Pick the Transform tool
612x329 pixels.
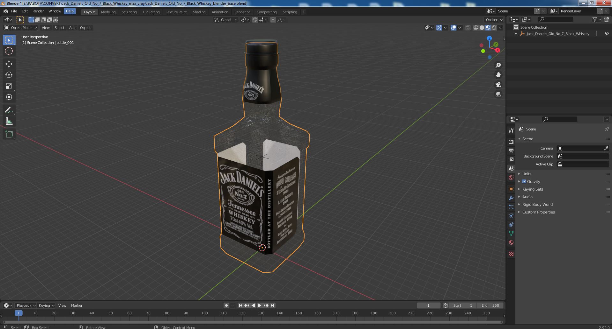(9, 97)
